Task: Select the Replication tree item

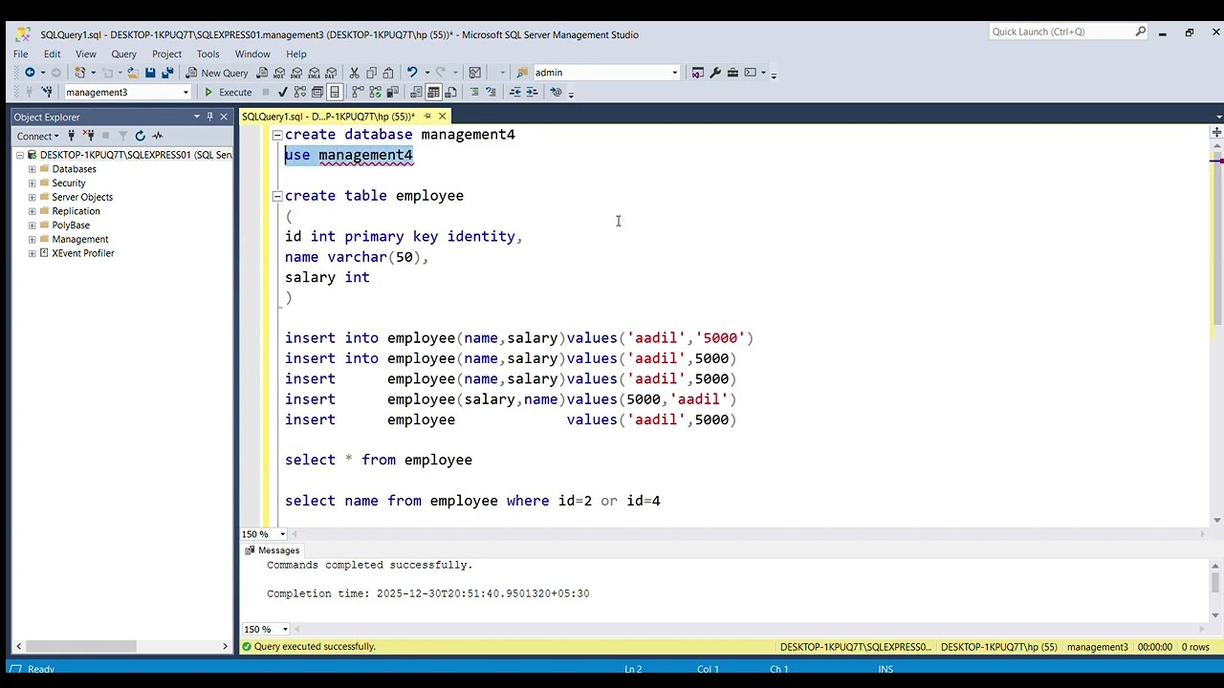Action: [x=76, y=211]
